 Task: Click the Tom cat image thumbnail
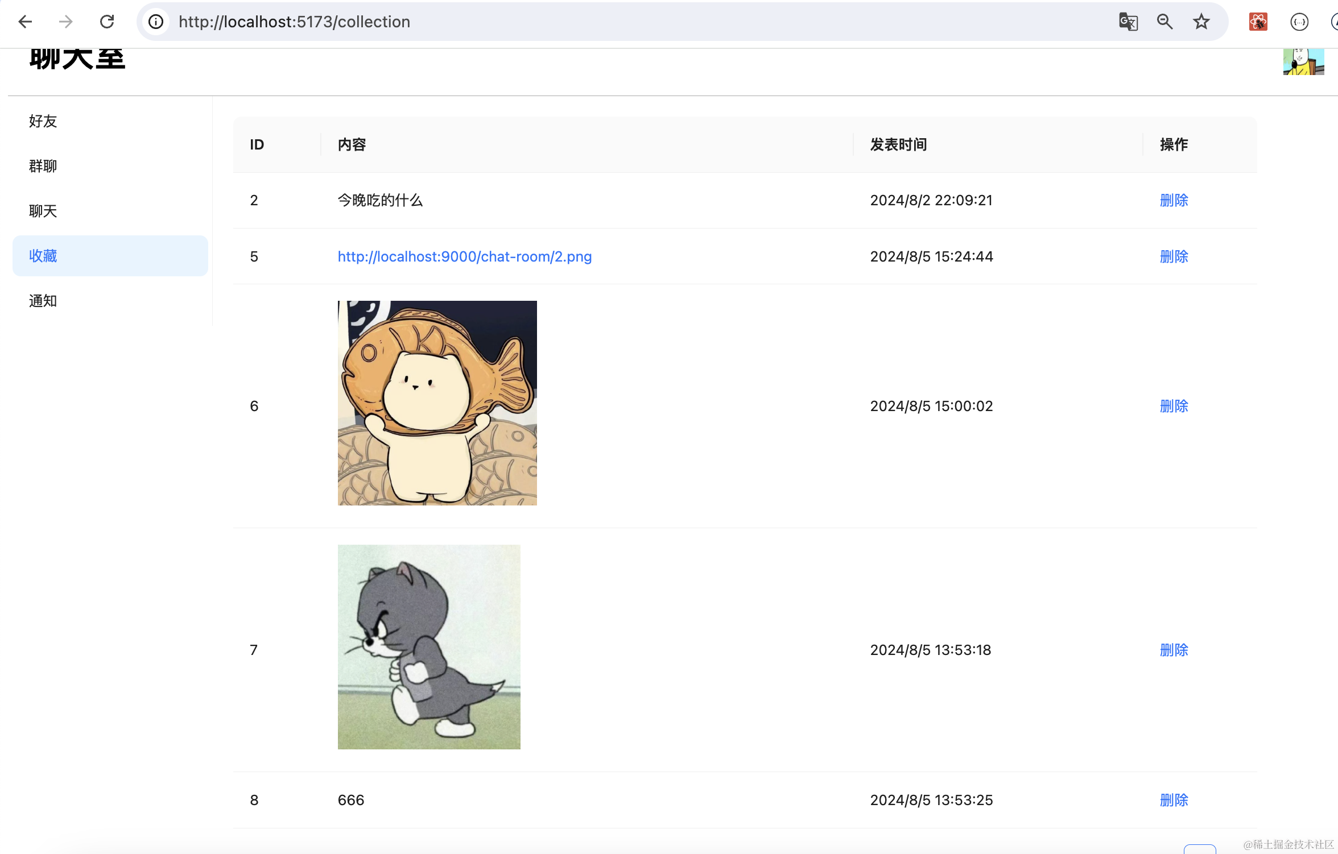(x=429, y=646)
